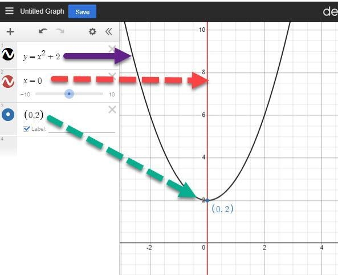Click empty expression row 4
This screenshot has height=275, width=338.
point(68,145)
